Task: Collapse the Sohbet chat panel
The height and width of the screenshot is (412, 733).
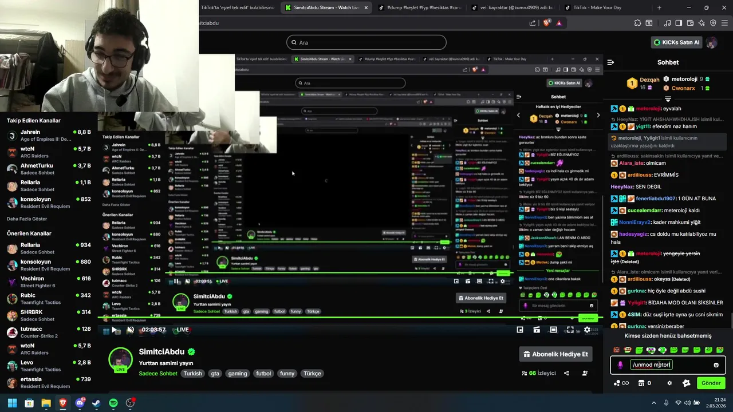Action: tap(610, 62)
